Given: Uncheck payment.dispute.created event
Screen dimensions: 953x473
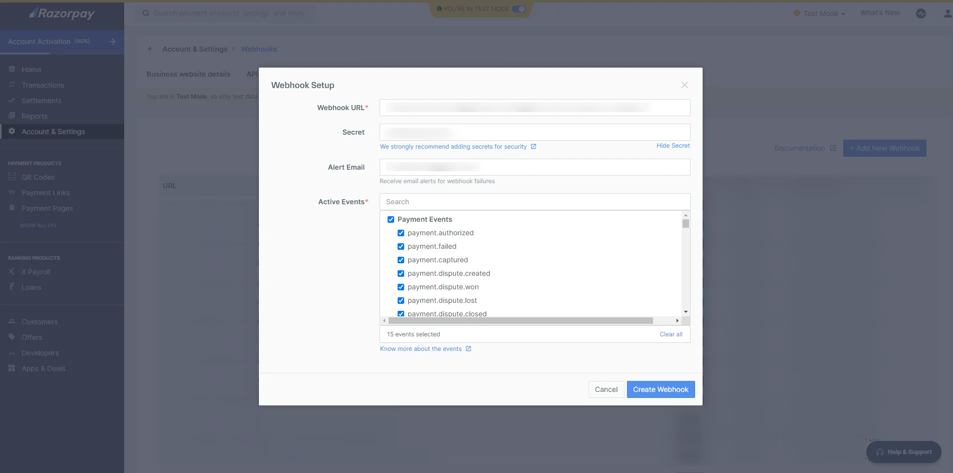Looking at the screenshot, I should click(x=401, y=273).
